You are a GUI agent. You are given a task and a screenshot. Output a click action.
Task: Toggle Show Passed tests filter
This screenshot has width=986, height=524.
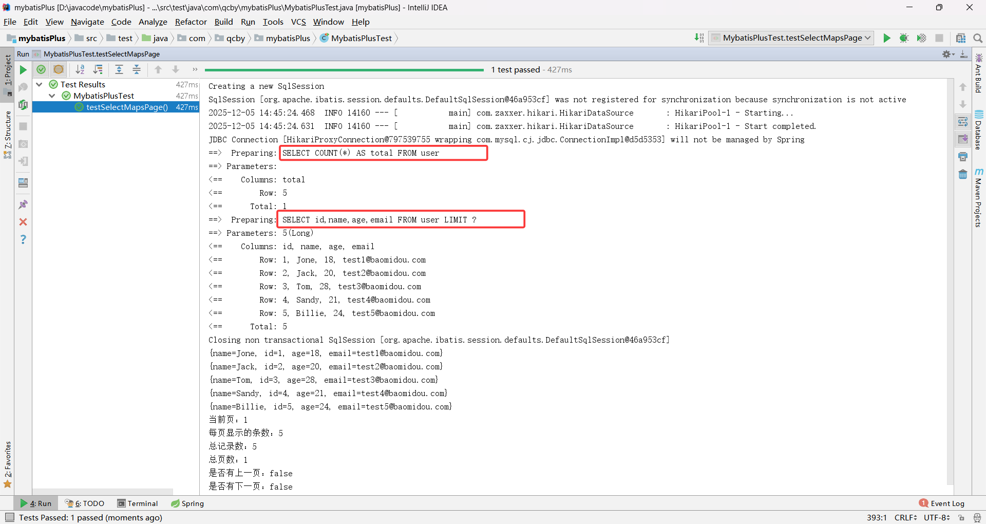[41, 69]
